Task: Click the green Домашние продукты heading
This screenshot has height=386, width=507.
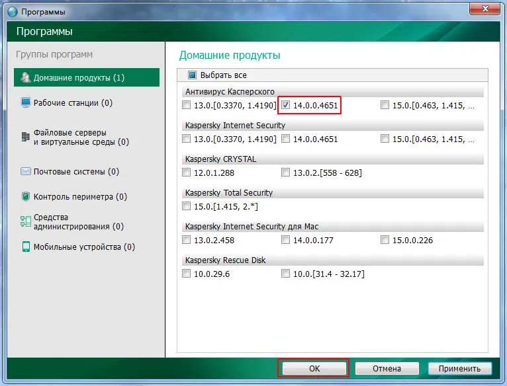Action: click(x=230, y=56)
